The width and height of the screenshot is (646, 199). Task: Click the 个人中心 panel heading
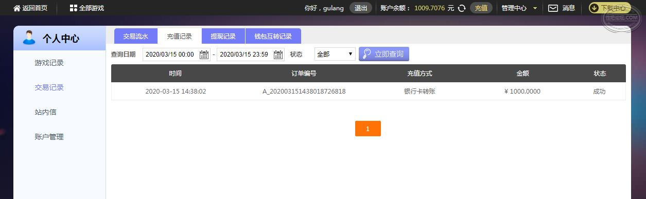pyautogui.click(x=61, y=39)
